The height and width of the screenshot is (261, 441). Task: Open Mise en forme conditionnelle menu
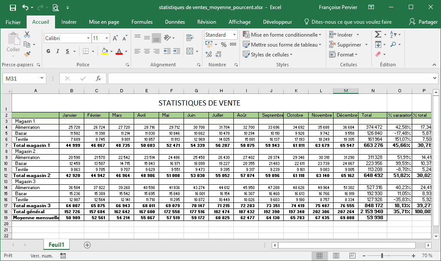(x=282, y=35)
